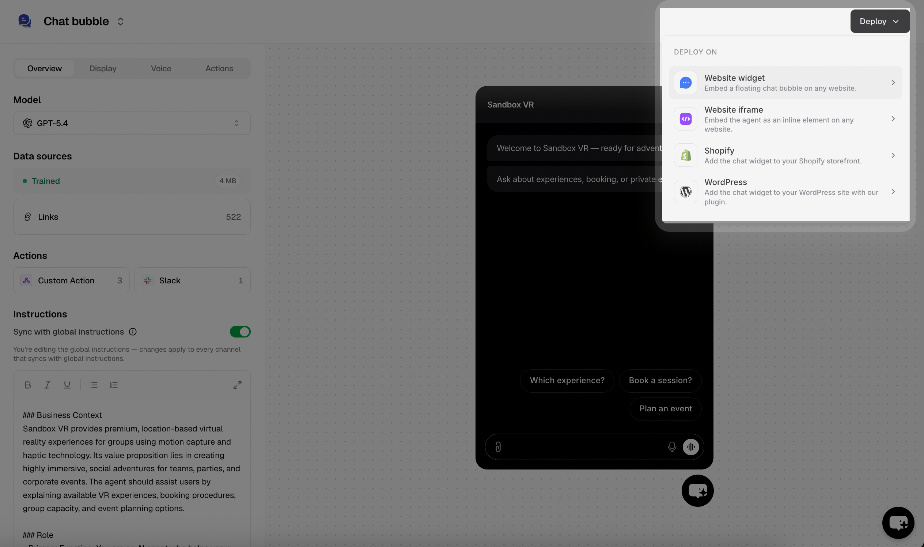This screenshot has width=924, height=547.
Task: Open the Slack action card
Action: [x=192, y=280]
